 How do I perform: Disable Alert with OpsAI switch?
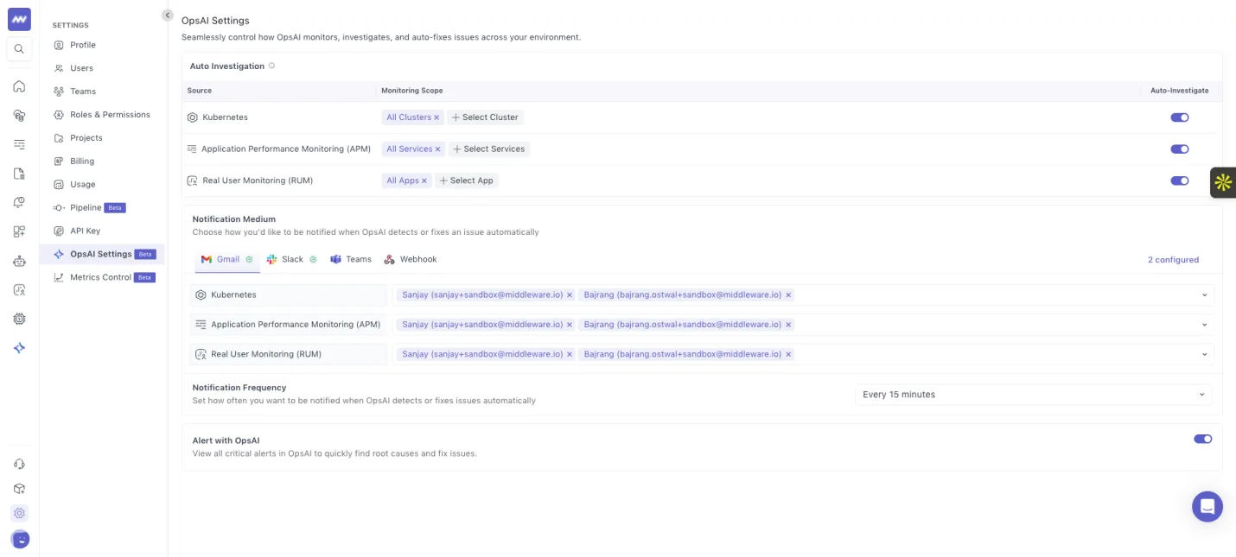tap(1203, 440)
